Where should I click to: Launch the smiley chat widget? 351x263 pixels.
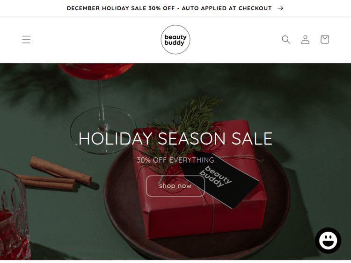pyautogui.click(x=328, y=241)
